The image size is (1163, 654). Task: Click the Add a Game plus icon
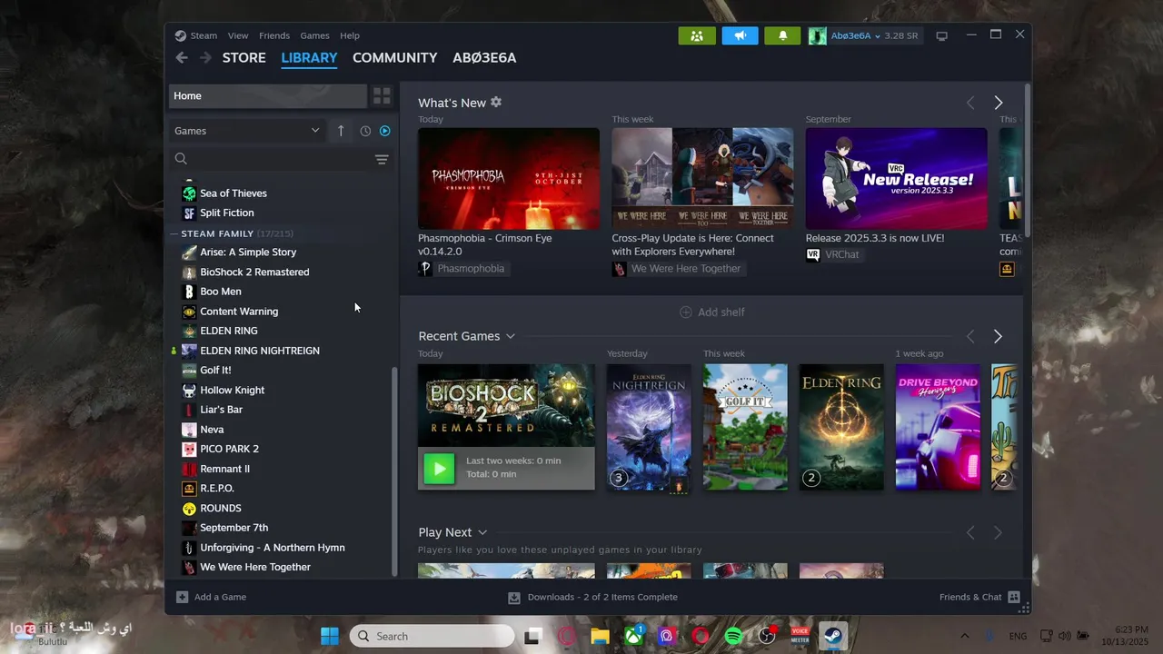tap(183, 597)
